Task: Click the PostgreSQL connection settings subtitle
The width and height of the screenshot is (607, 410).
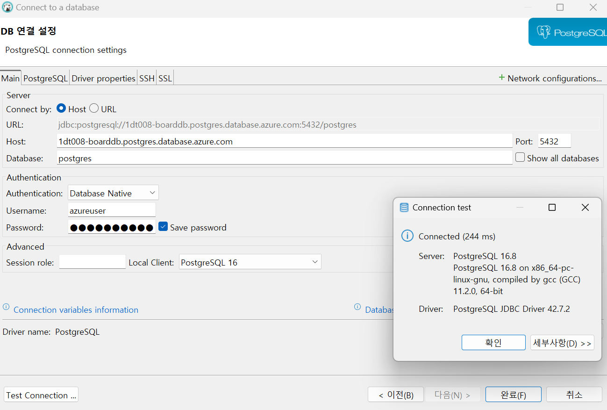Action: (x=66, y=50)
